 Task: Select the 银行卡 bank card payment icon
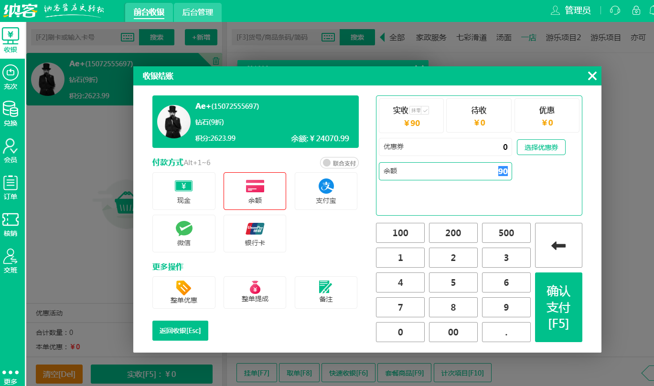point(255,233)
